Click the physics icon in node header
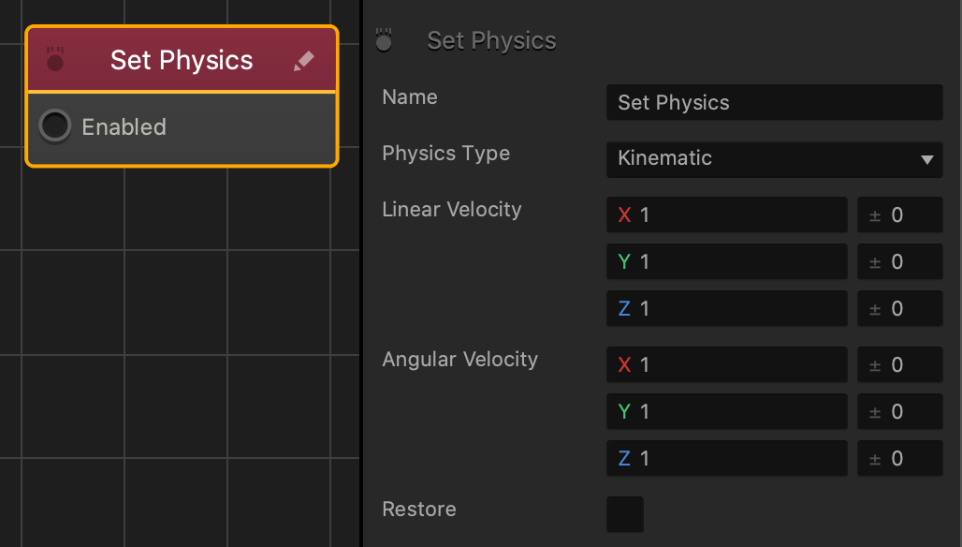 pyautogui.click(x=55, y=60)
